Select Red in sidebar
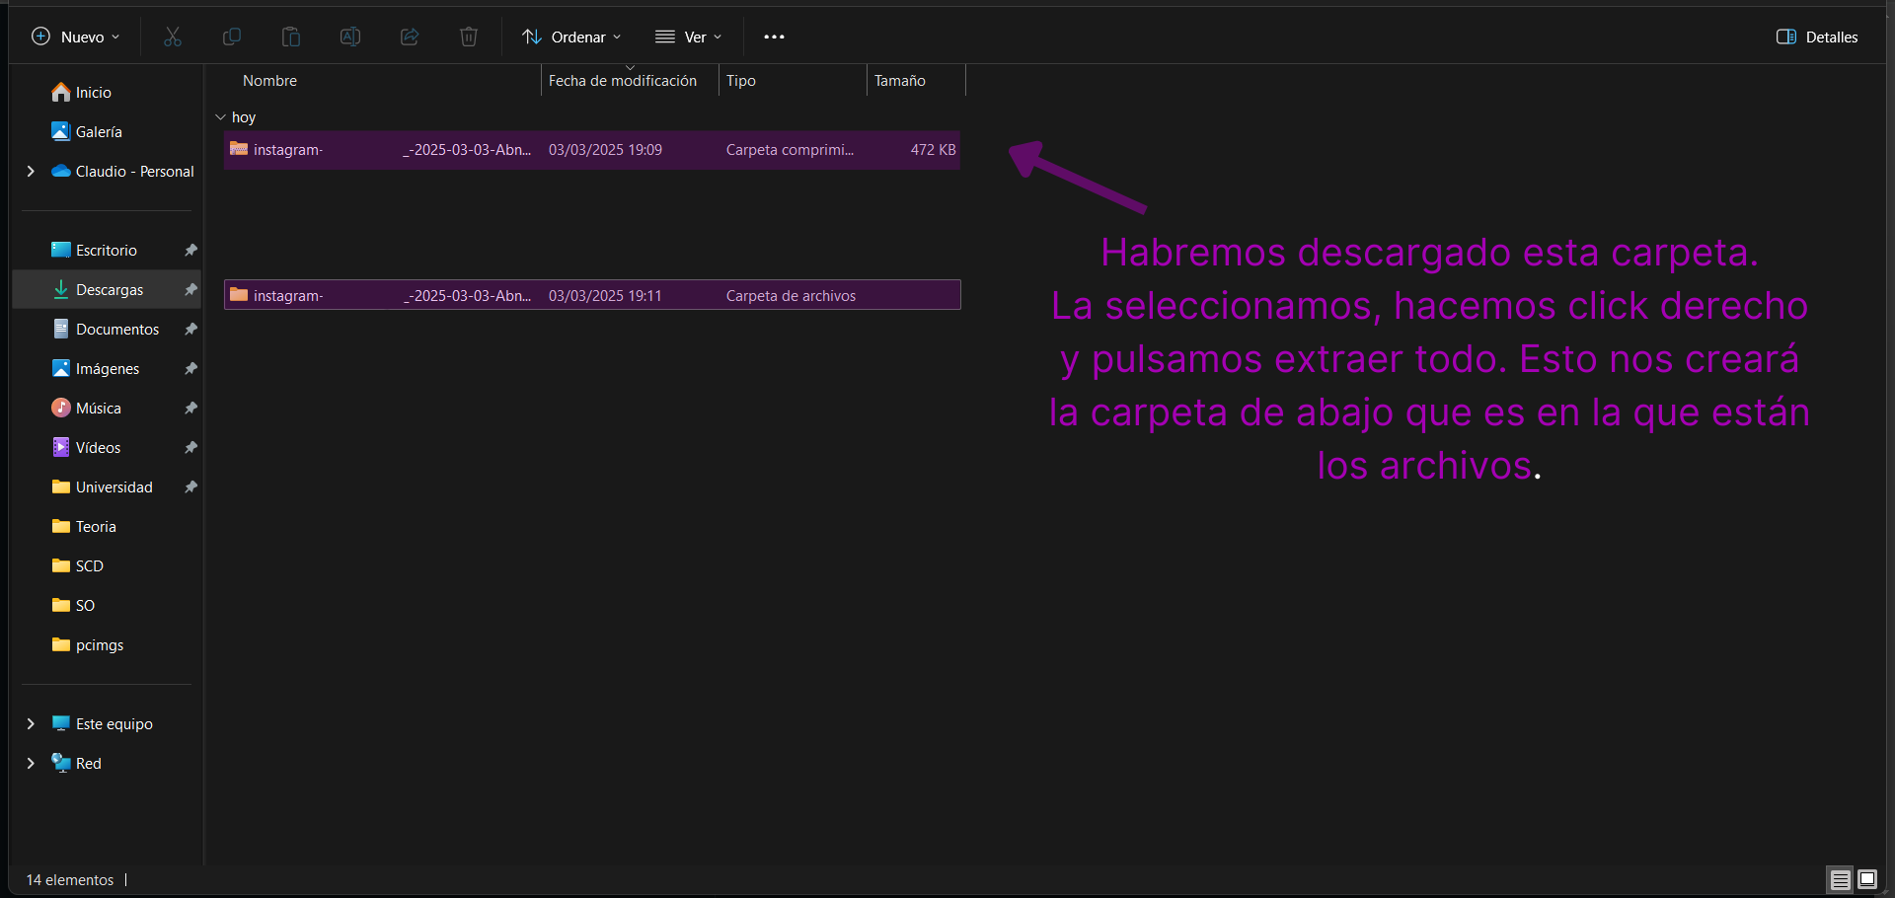 tap(77, 763)
